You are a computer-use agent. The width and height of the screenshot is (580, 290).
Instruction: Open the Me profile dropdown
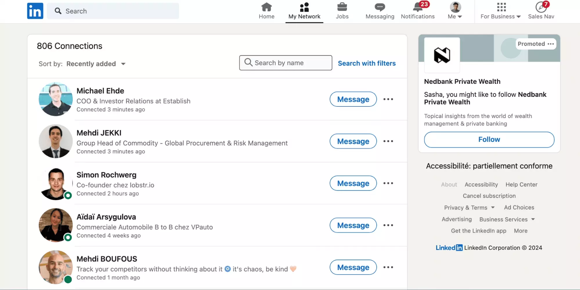[454, 11]
